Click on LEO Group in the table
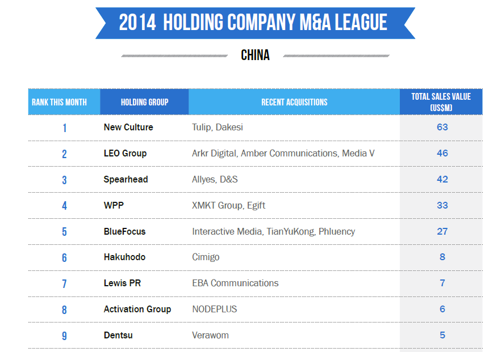Image resolution: width=489 pixels, height=352 pixels. (125, 154)
